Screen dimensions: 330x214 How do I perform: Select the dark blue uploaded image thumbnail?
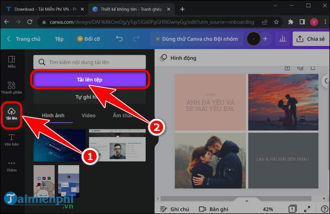click(x=60, y=145)
